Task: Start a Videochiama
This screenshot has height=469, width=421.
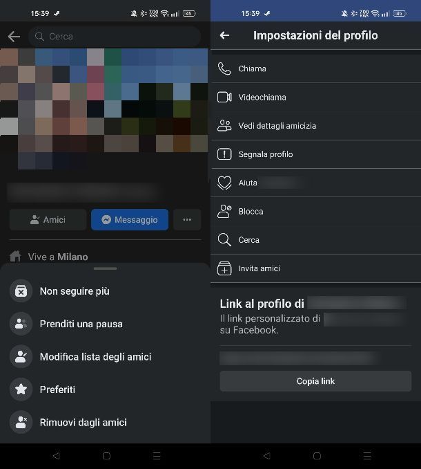Action: pos(315,98)
